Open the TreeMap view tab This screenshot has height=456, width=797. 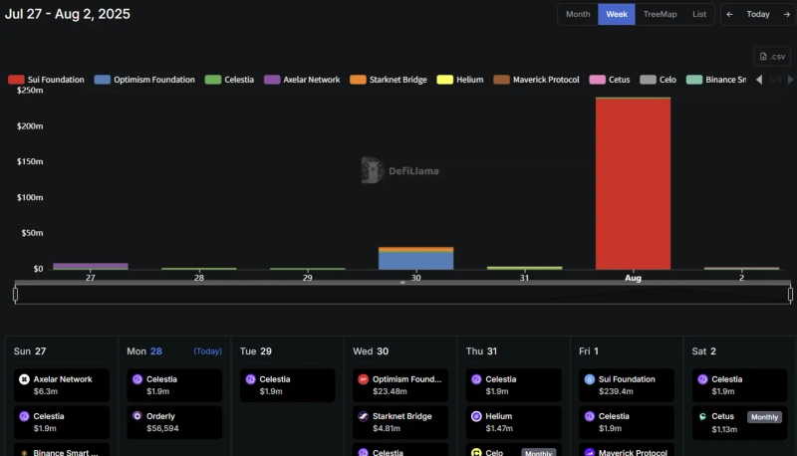coord(659,14)
